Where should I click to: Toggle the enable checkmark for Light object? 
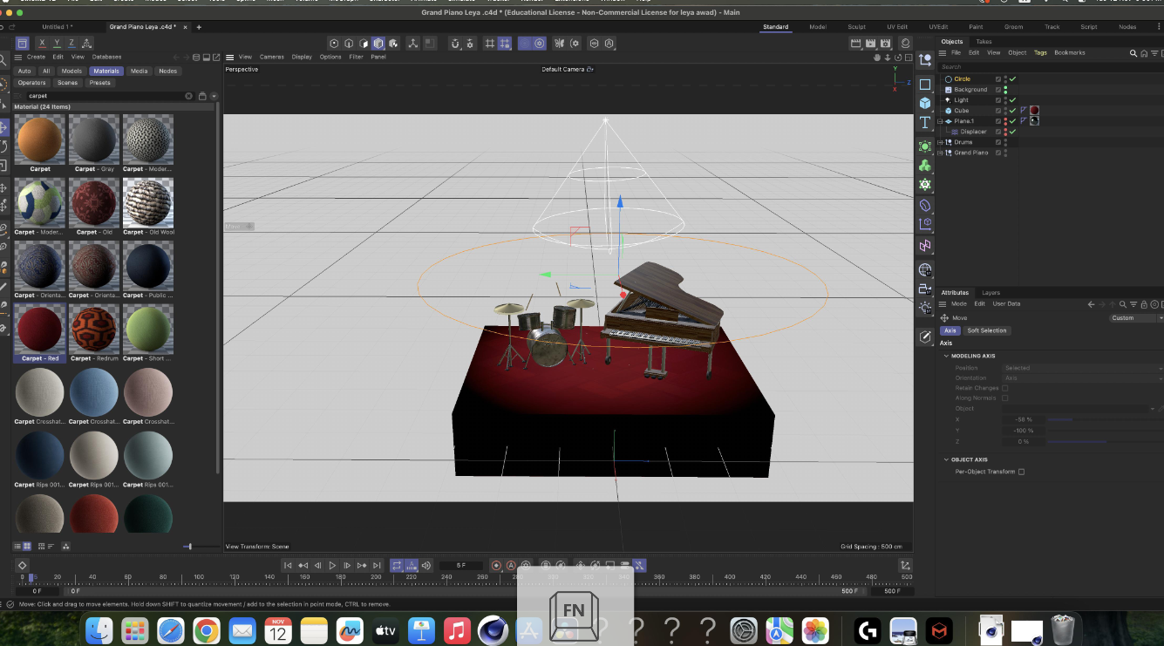pos(1012,100)
